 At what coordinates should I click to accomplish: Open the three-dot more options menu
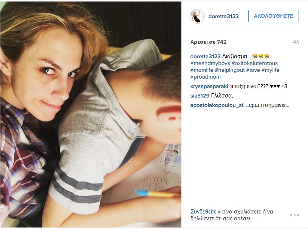pos(294,215)
